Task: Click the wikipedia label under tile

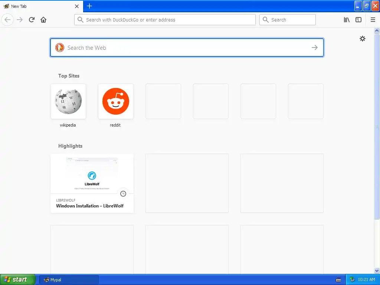Action: coord(68,125)
